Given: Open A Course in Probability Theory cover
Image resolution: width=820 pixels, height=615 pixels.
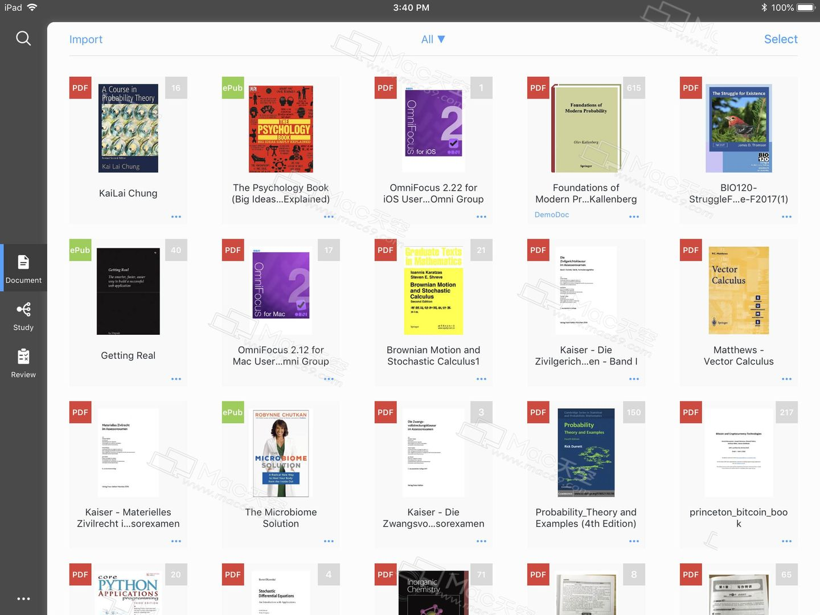Looking at the screenshot, I should click(128, 128).
